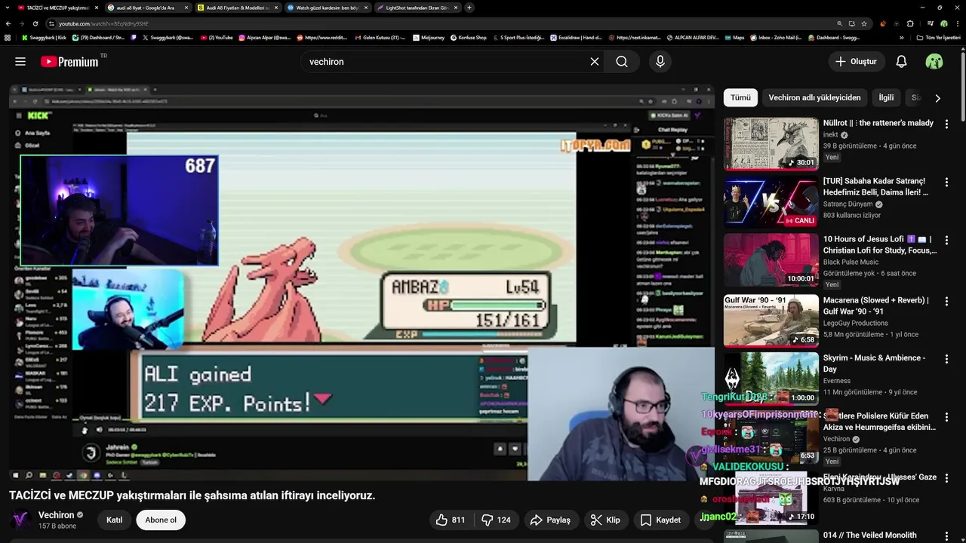The image size is (966, 543).
Task: Open options for Macarena Gulf War video
Action: [x=946, y=301]
